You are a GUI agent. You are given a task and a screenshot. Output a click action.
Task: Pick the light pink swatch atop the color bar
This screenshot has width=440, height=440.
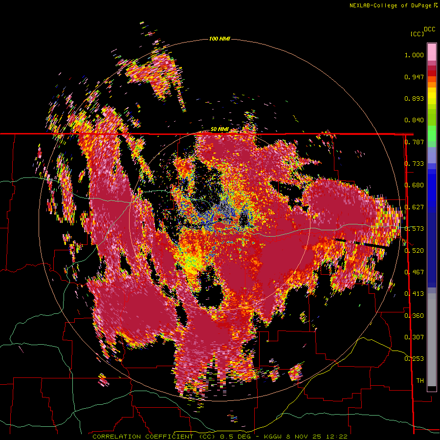[x=432, y=52]
